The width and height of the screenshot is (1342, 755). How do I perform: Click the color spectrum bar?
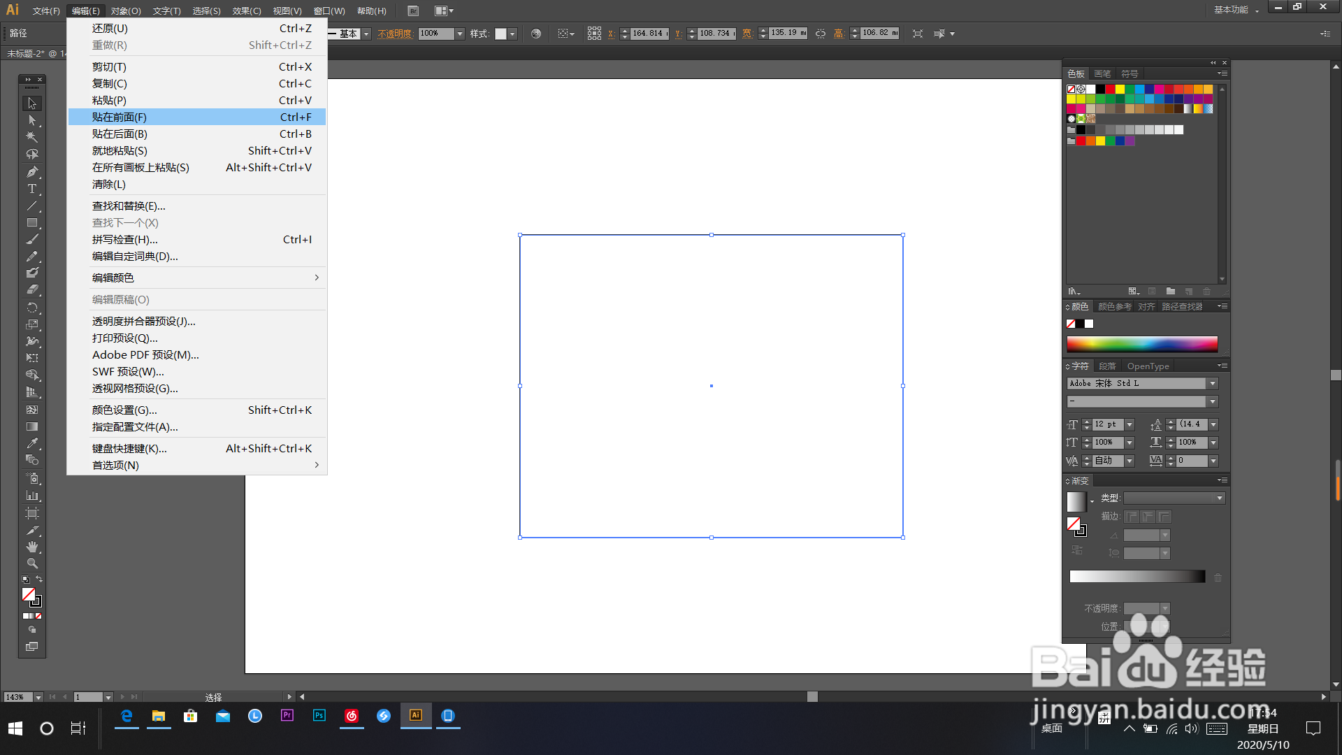[1141, 344]
